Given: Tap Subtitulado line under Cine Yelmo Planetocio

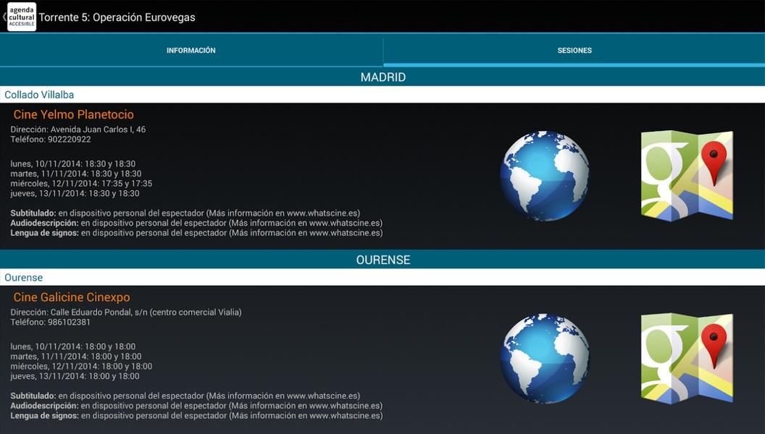Looking at the screenshot, I should click(x=185, y=213).
